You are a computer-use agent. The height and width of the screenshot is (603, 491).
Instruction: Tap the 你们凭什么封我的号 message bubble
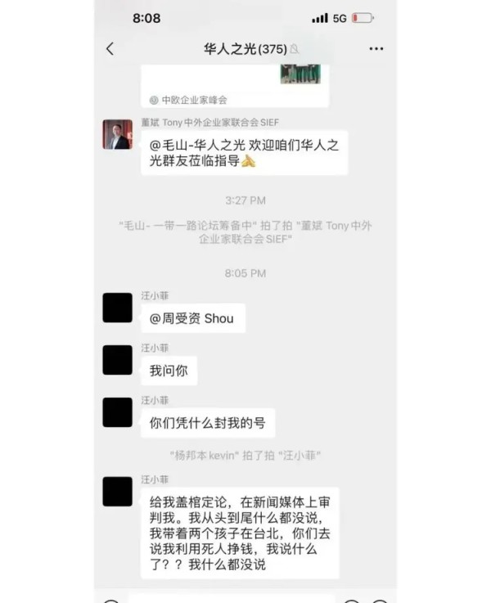[x=208, y=423]
